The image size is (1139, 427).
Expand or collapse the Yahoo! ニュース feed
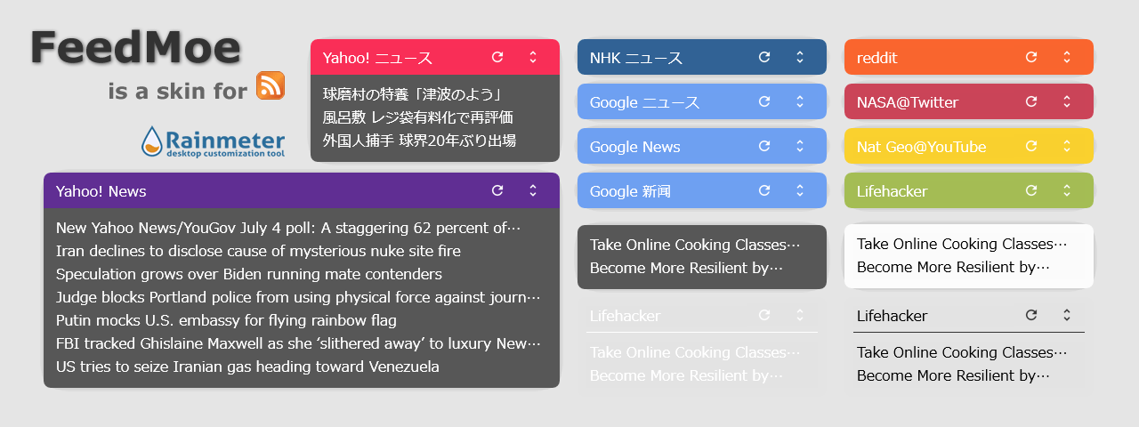533,57
